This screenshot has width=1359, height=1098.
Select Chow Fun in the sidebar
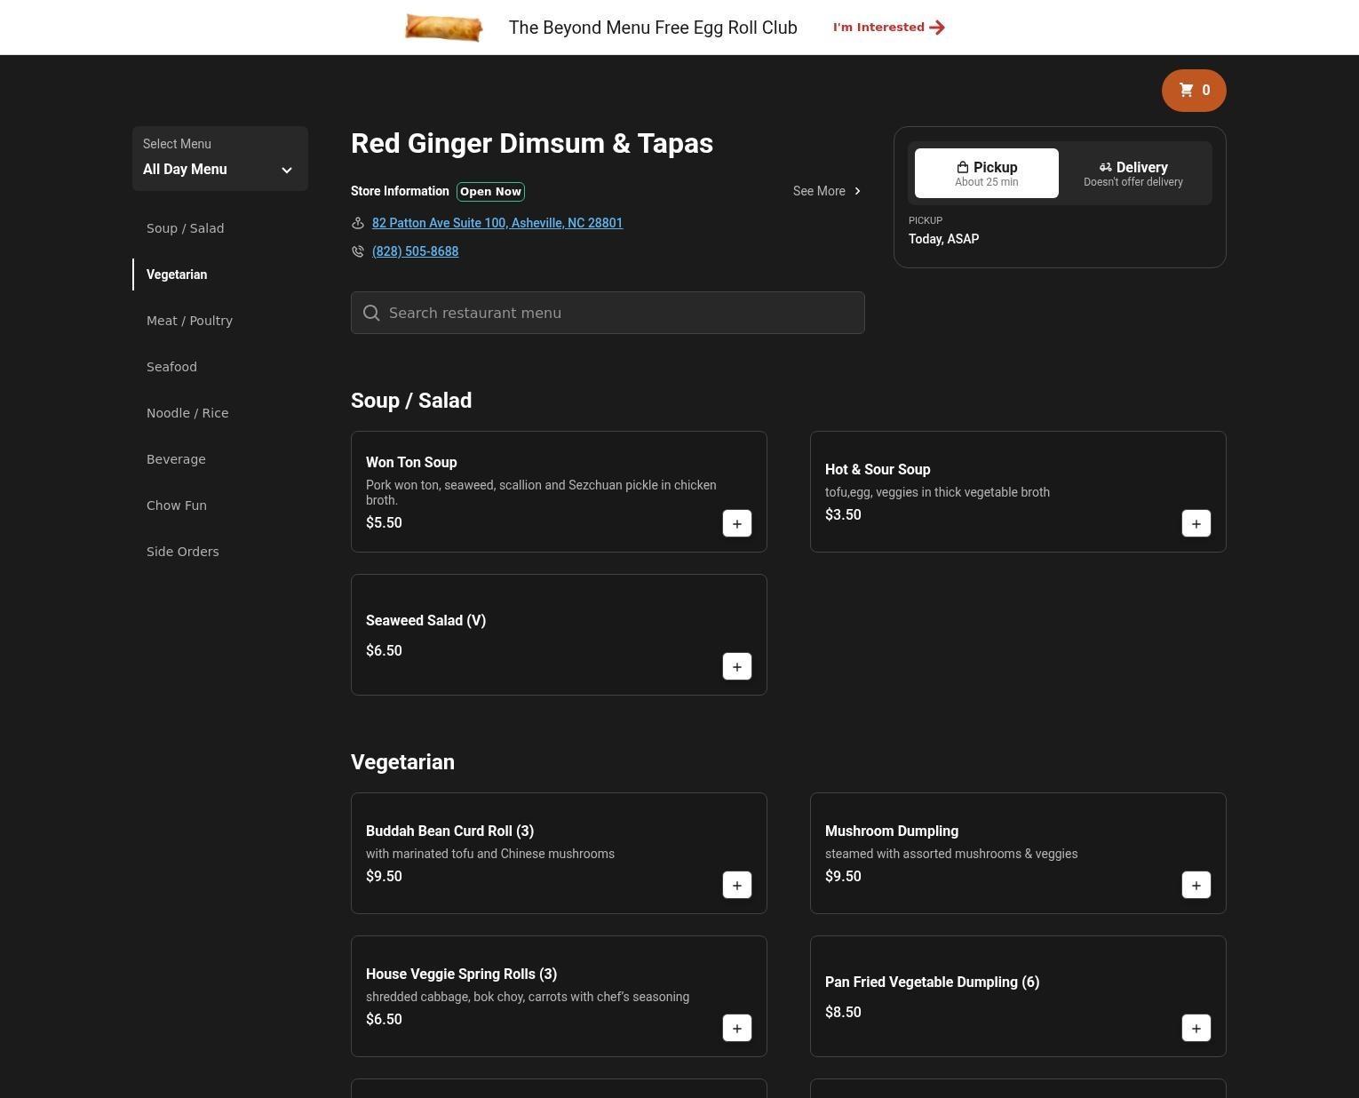coord(177,505)
